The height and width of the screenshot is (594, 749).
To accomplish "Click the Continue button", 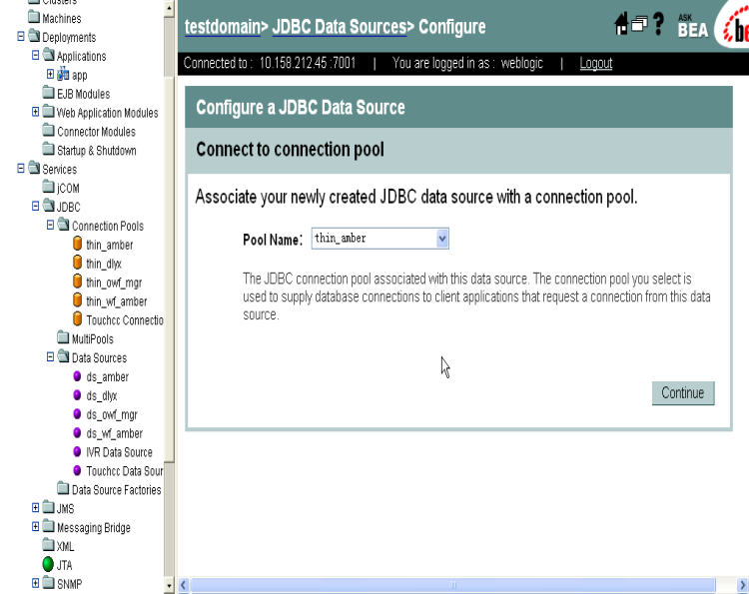I will click(x=683, y=393).
